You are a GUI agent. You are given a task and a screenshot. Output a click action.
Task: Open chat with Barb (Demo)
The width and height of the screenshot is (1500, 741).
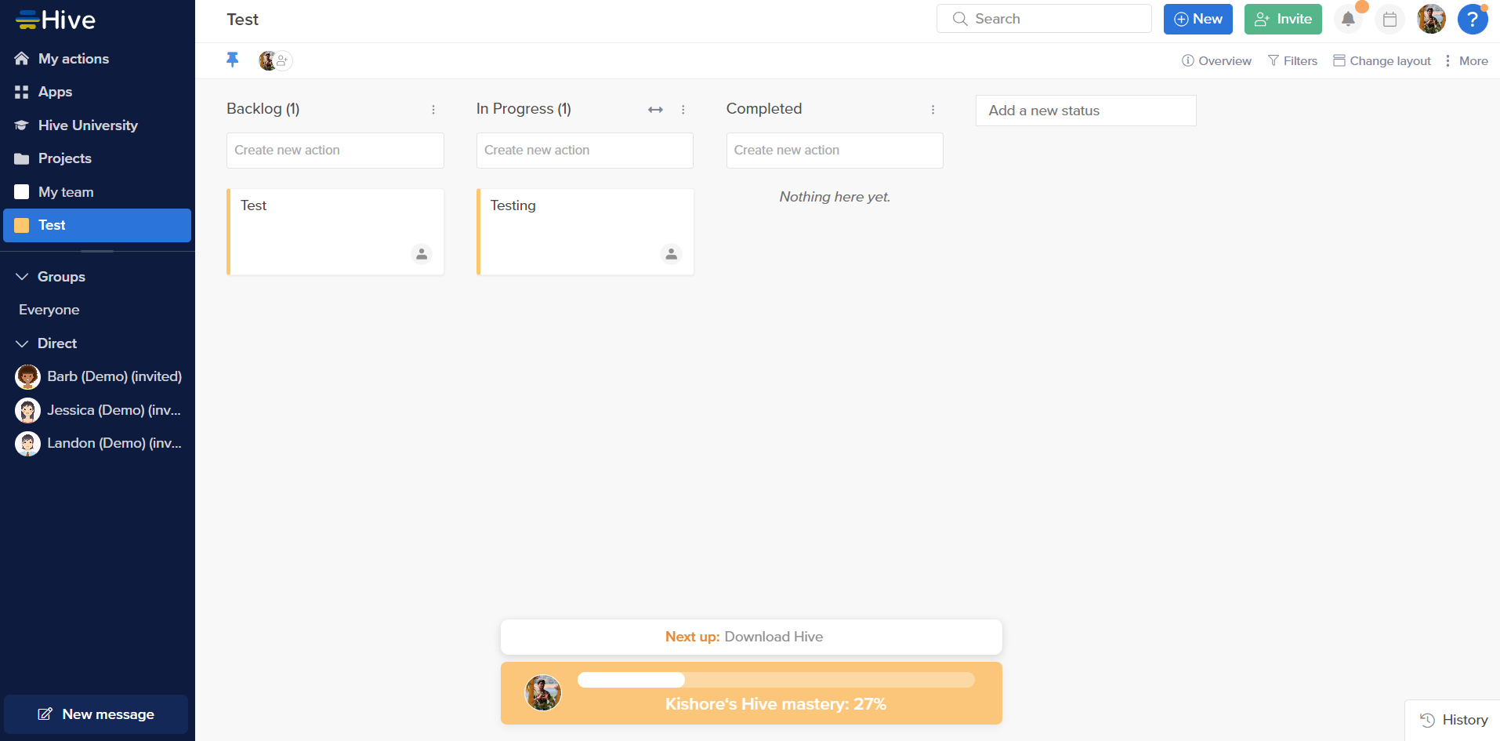coord(97,376)
